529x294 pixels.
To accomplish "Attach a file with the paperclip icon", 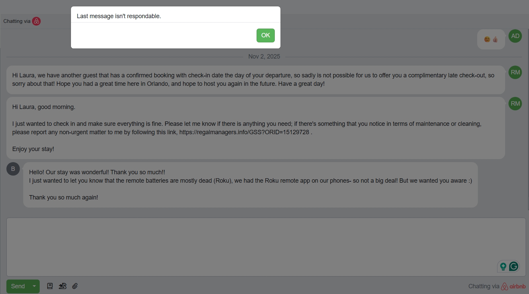I will coord(75,286).
